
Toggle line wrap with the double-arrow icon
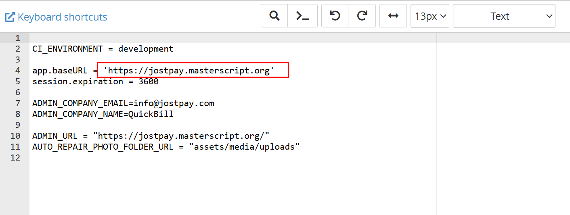pos(393,16)
